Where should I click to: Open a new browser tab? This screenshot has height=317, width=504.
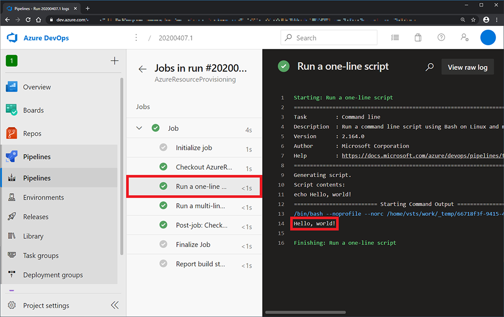[88, 9]
